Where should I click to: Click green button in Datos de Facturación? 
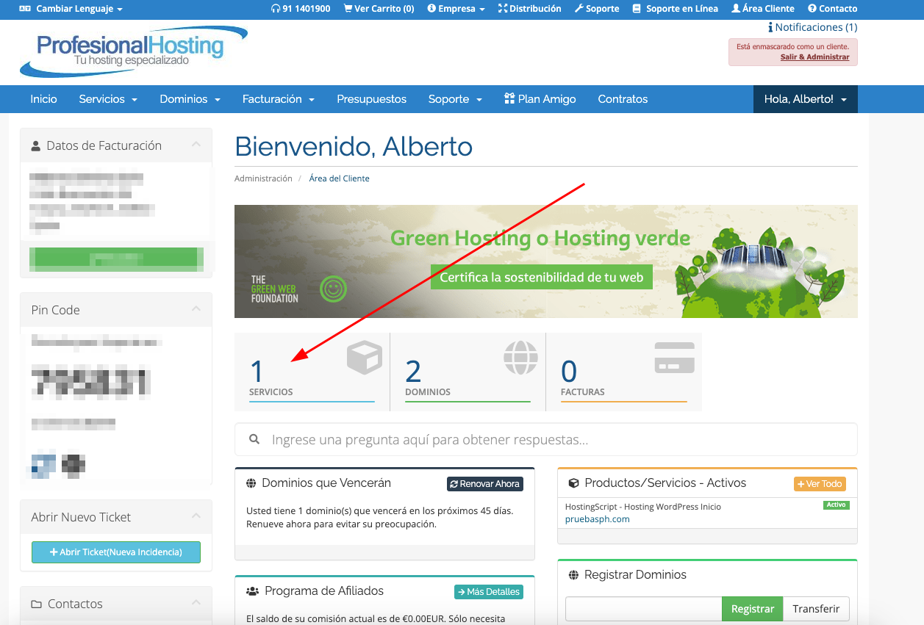[x=116, y=259]
